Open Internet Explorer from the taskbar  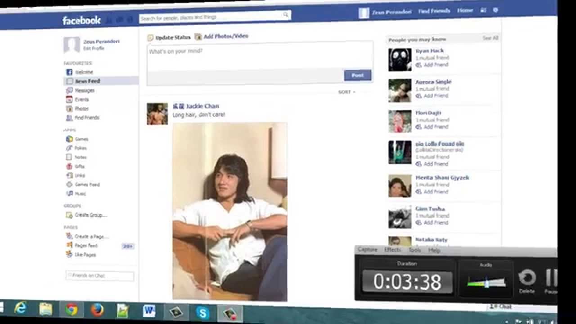(21, 309)
